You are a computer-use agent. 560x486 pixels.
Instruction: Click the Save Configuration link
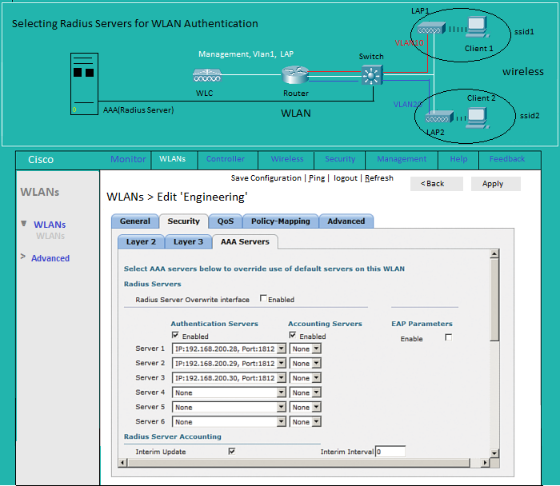(266, 178)
